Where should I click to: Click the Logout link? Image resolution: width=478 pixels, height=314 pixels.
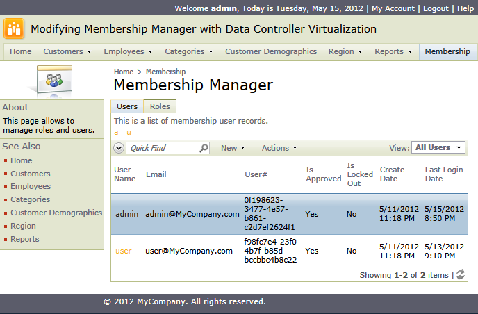(436, 8)
